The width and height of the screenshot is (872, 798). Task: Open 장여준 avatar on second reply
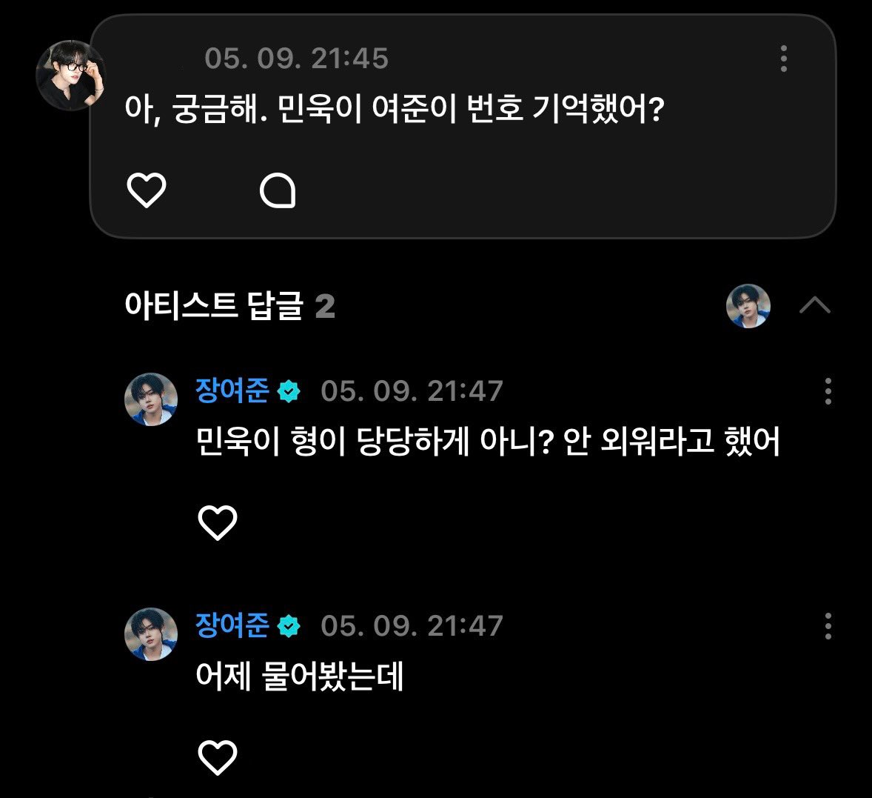click(x=151, y=634)
